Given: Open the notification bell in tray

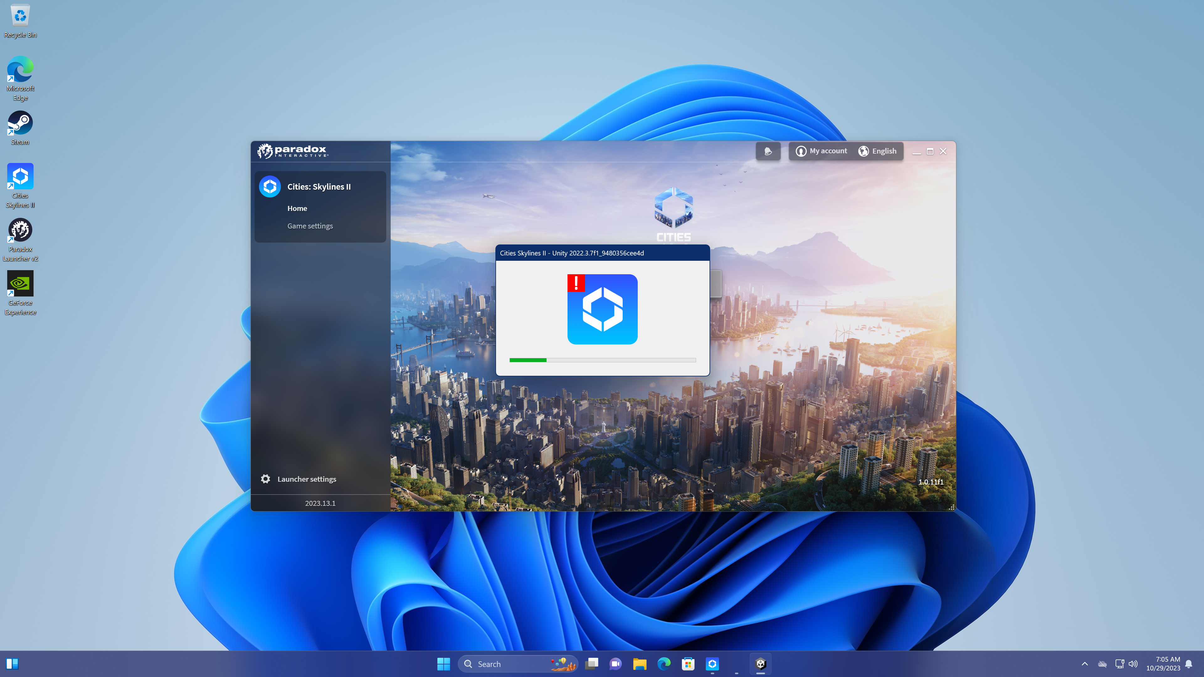Looking at the screenshot, I should point(1189,664).
